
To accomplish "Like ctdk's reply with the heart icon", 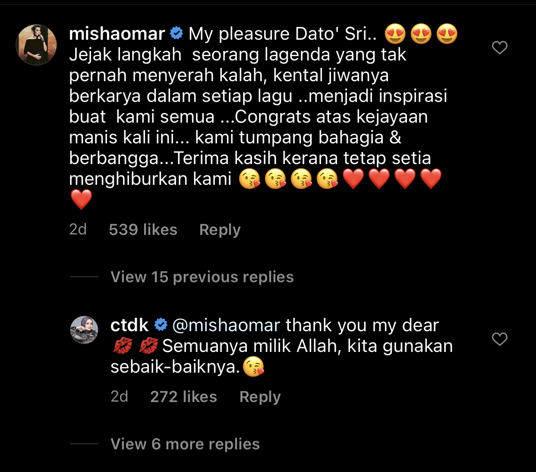I will (500, 339).
